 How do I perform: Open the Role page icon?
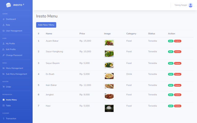(x=4, y=25)
